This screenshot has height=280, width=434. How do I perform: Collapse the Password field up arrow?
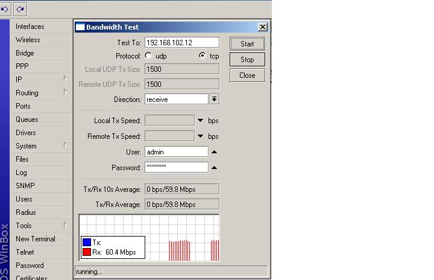click(214, 167)
